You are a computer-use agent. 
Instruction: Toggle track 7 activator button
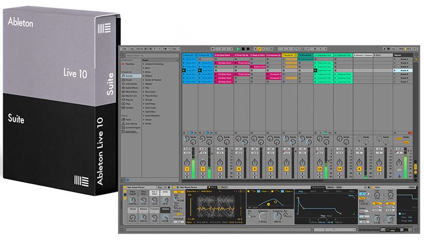[286, 169]
